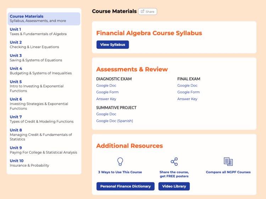Open Unit 2 Checking & Linear Equations
This screenshot has width=266, height=199.
pyautogui.click(x=34, y=45)
